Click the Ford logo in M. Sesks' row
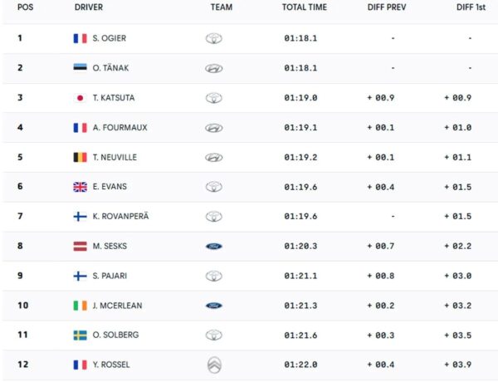This screenshot has width=498, height=382. [214, 246]
